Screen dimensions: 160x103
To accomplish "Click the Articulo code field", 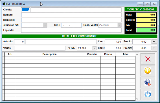I will (19, 42).
